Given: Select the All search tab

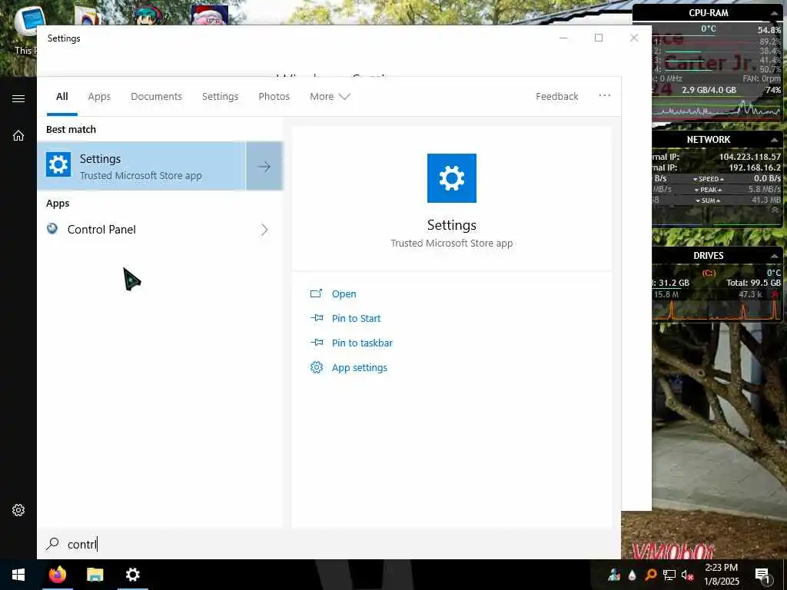Looking at the screenshot, I should coord(62,96).
